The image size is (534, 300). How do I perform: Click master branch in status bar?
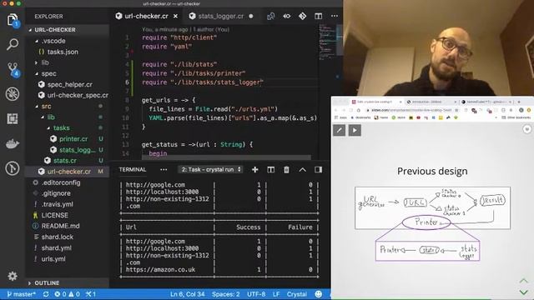pyautogui.click(x=21, y=294)
